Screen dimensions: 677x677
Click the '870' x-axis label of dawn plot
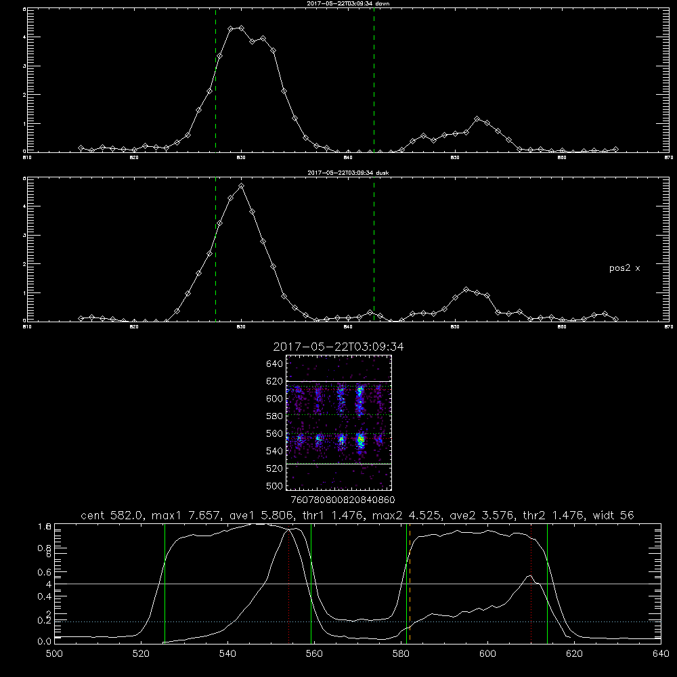669,158
